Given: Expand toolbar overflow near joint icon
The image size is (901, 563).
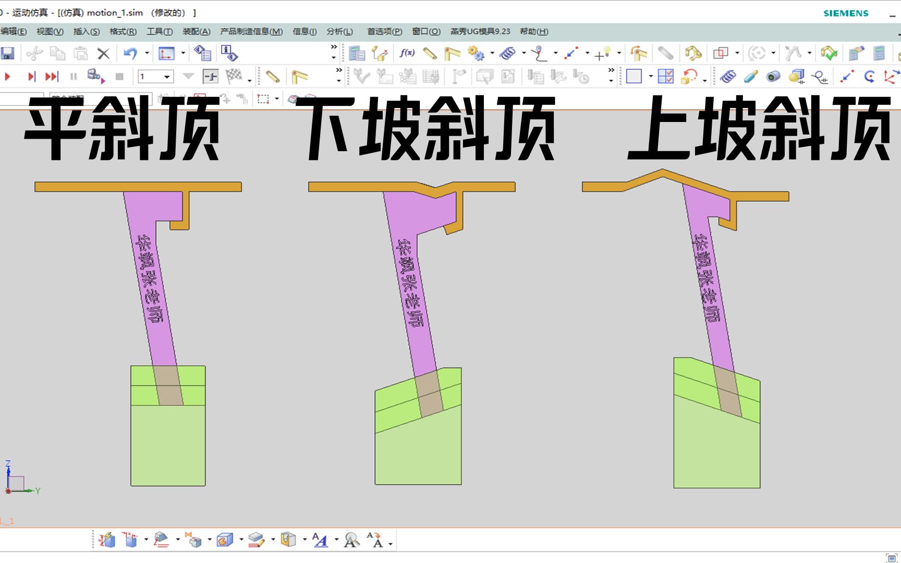Looking at the screenshot, I should pyautogui.click(x=339, y=76).
